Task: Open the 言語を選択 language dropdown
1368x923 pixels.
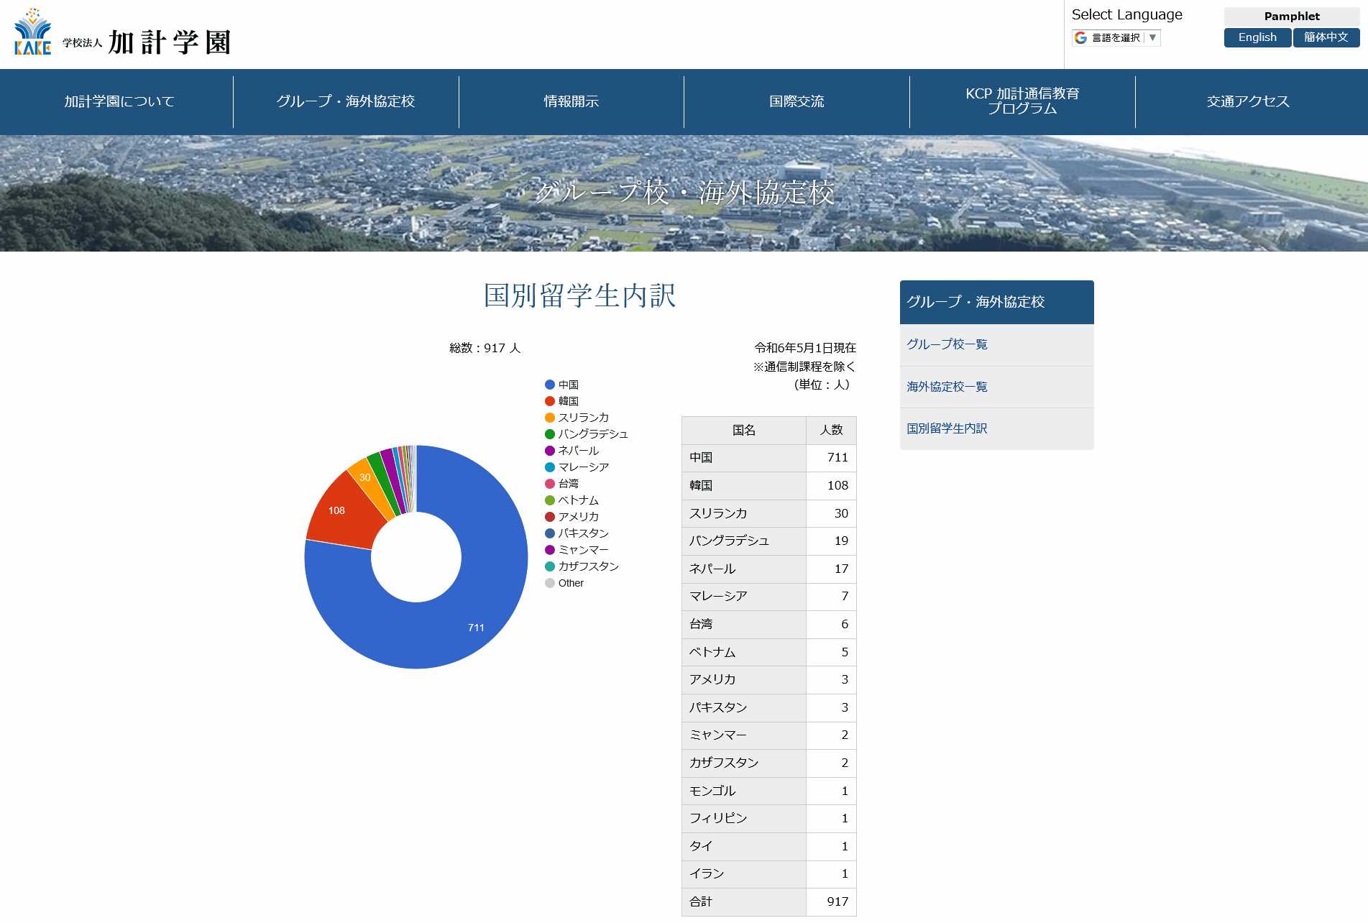Action: pyautogui.click(x=1116, y=38)
